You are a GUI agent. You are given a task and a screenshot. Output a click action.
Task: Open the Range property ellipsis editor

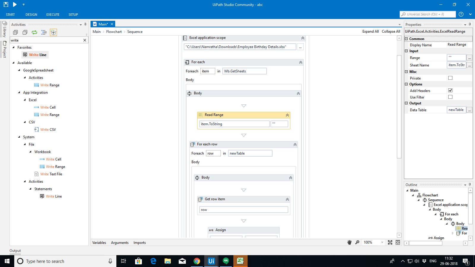pos(469,58)
